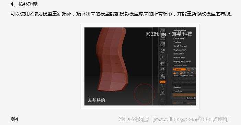This screenshot has width=241, height=125.
Task: Click the Ires slider in Adaptive Skin
Action: pos(176,72)
